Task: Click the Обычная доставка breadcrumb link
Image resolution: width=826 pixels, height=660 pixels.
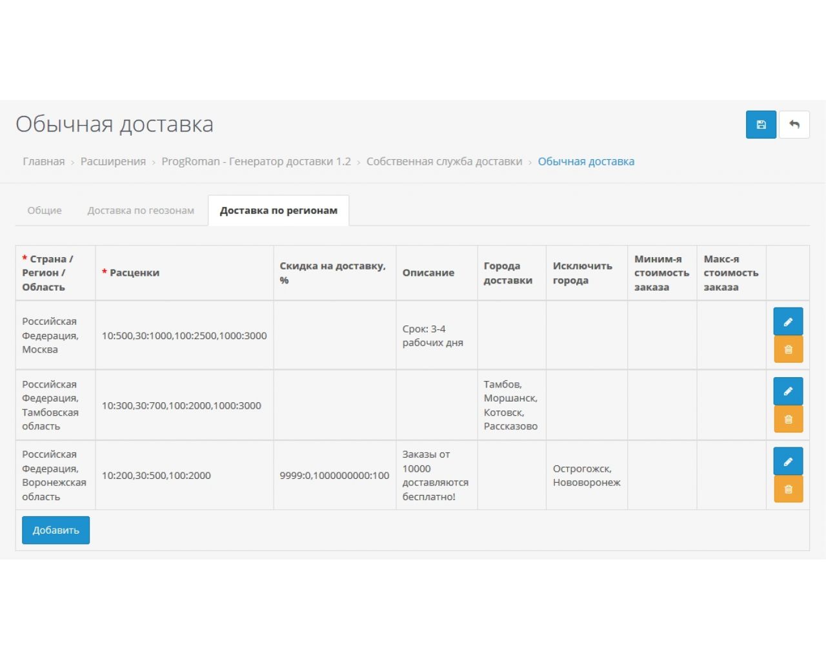Action: coord(586,161)
